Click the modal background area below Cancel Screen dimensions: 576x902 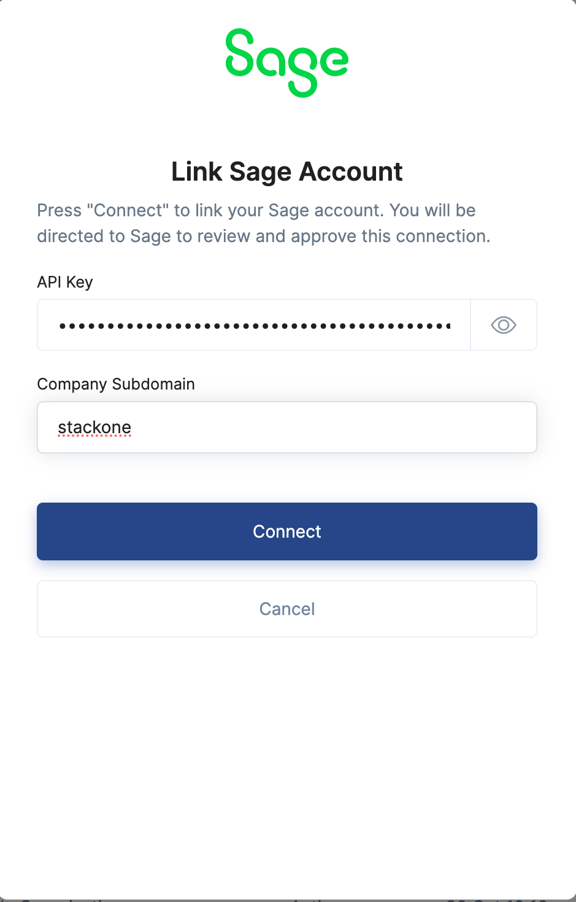(x=287, y=737)
